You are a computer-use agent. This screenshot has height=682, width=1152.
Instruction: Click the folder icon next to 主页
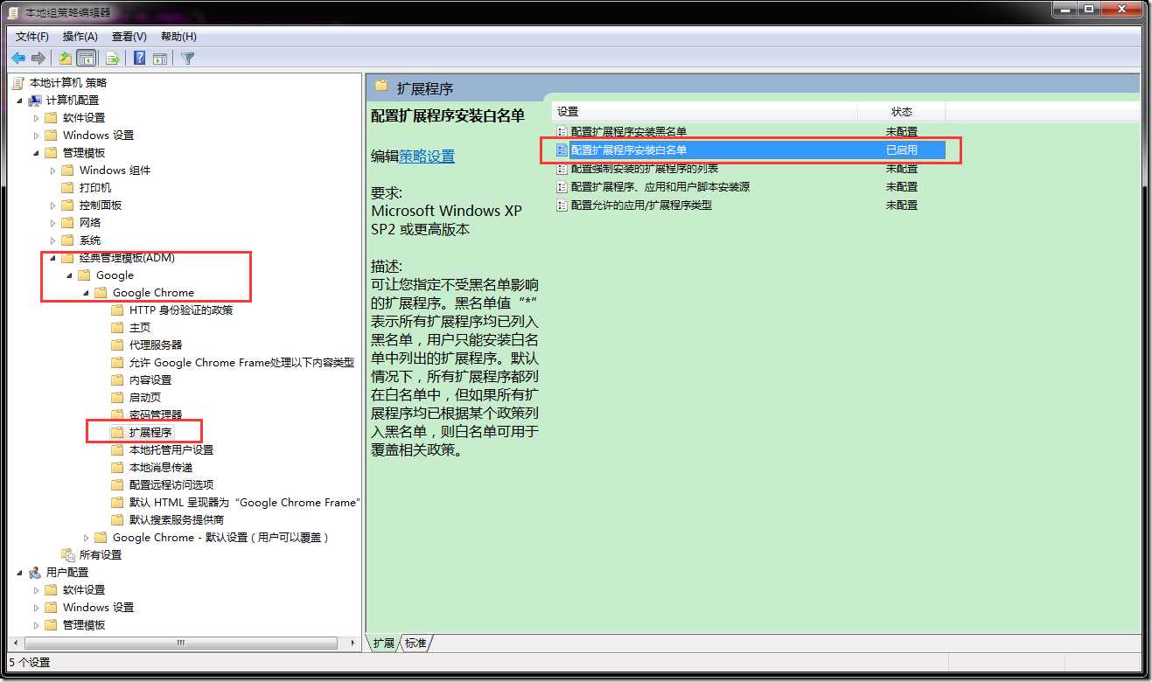[118, 328]
